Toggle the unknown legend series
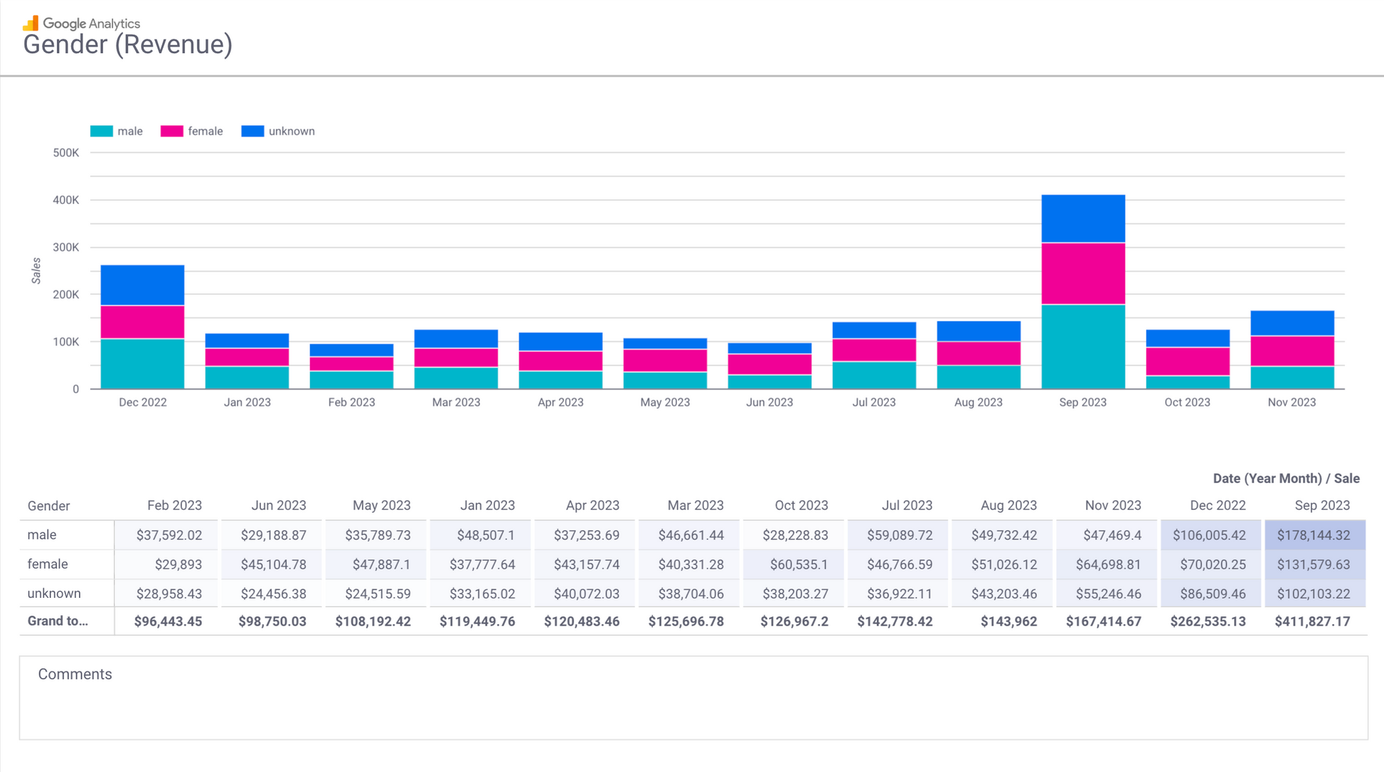 (291, 132)
